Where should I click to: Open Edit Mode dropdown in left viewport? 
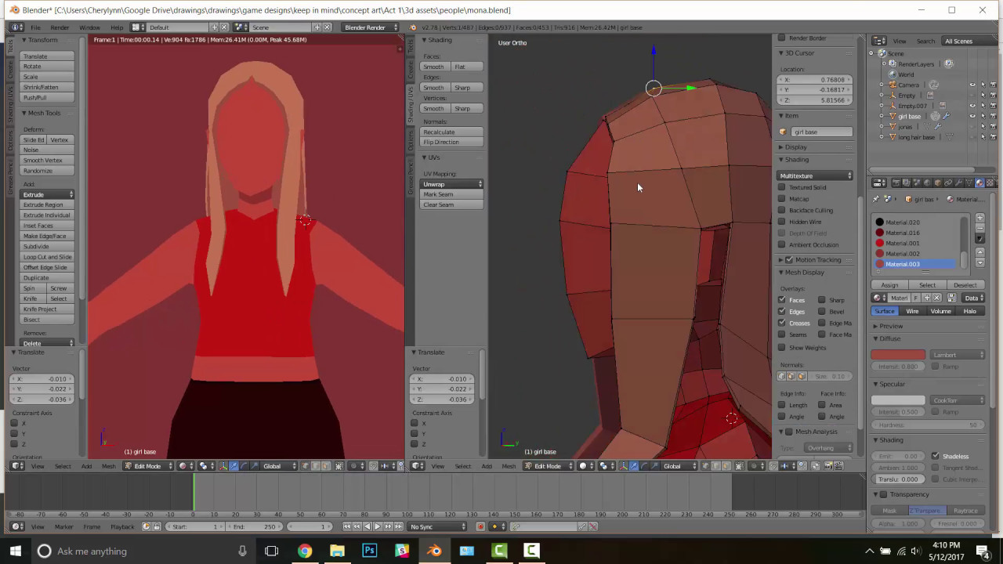pos(149,466)
